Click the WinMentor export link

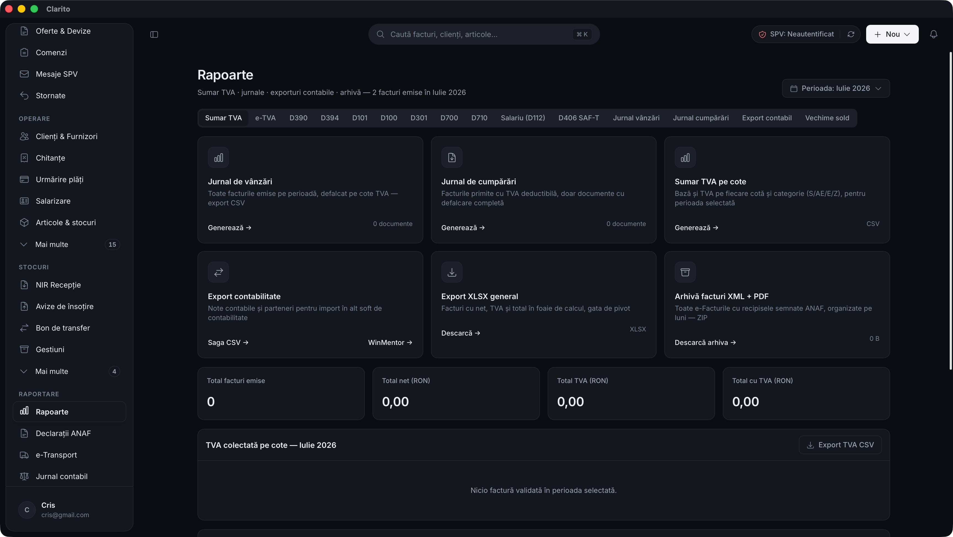tap(390, 342)
